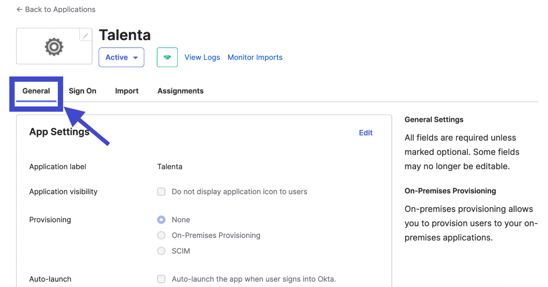
Task: Select the General tab
Action: coord(36,91)
